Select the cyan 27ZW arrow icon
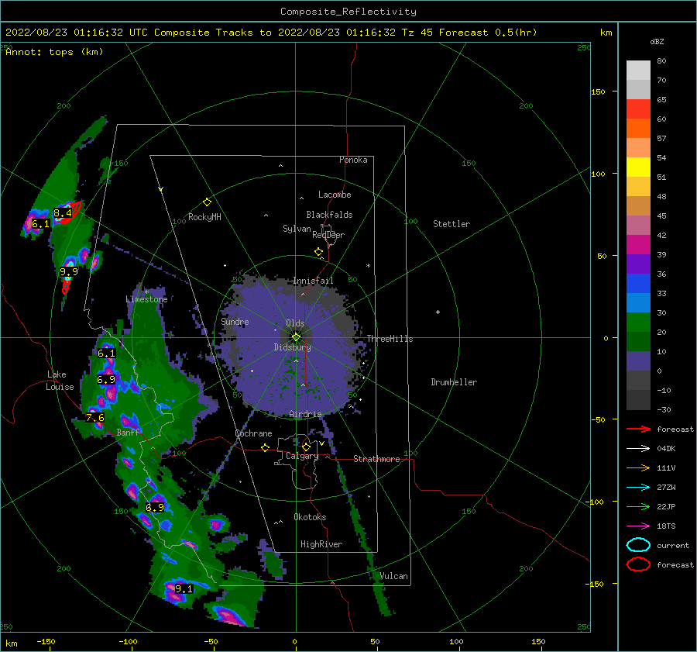This screenshot has height=652, width=697. [x=638, y=488]
